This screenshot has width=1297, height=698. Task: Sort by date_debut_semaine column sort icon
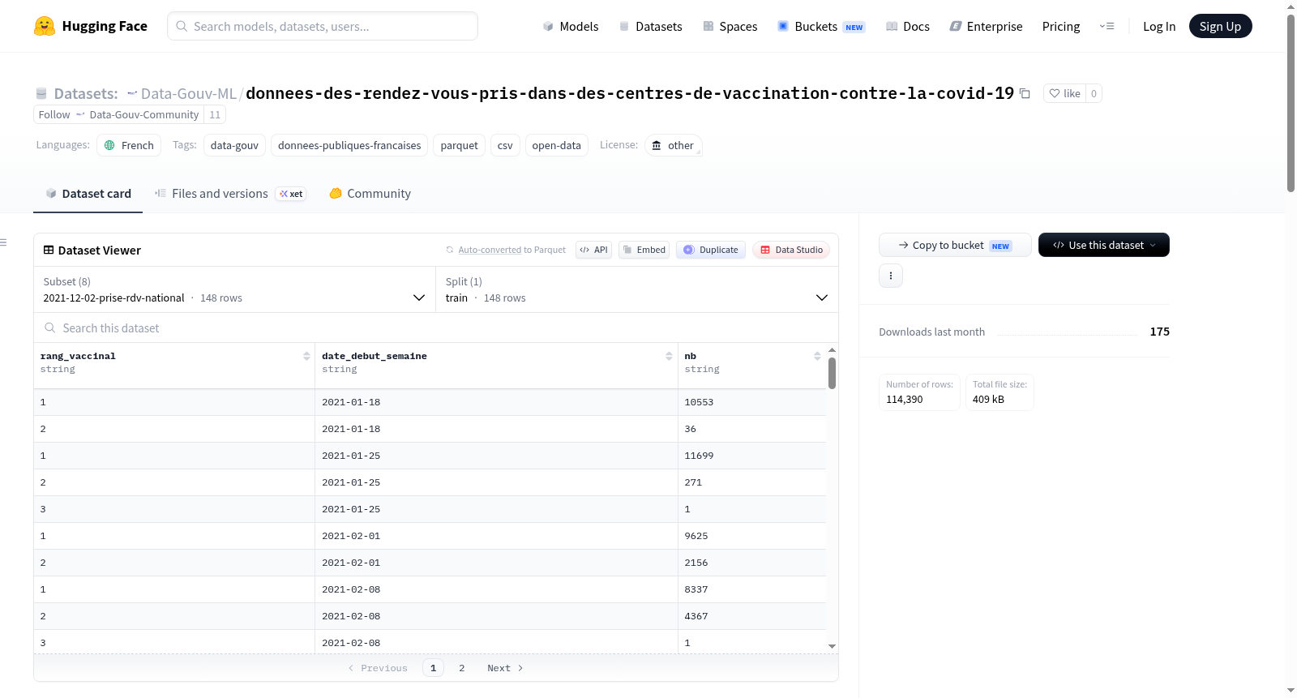669,356
